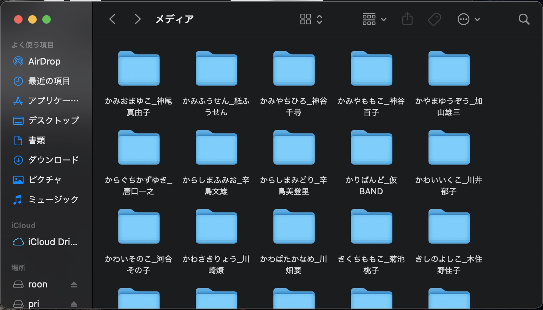Open the group-by options dropdown
This screenshot has height=310, width=543.
point(374,19)
